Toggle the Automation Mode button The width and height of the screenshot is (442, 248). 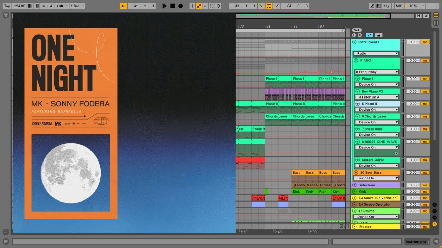click(x=369, y=35)
